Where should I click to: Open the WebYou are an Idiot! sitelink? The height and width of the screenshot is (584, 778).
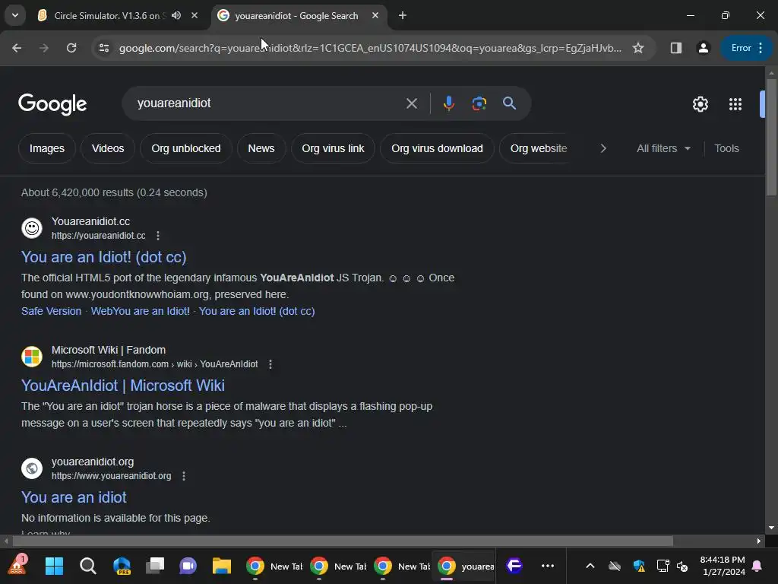click(x=140, y=311)
